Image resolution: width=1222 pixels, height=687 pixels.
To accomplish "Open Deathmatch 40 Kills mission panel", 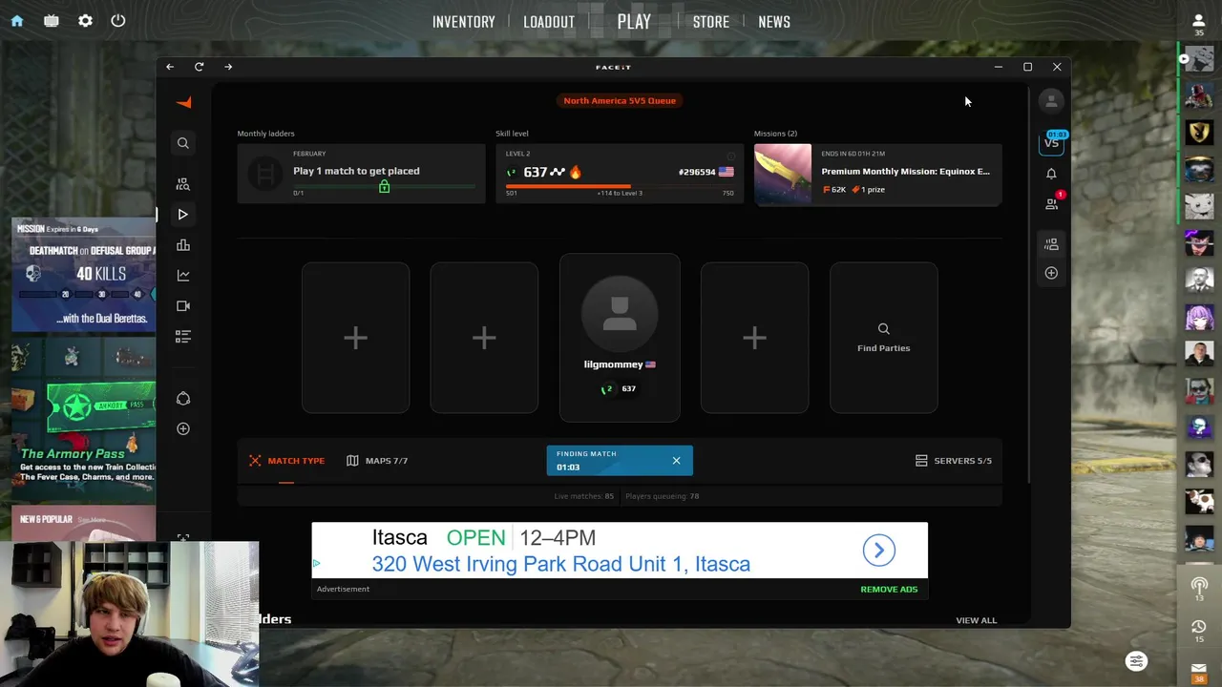I will point(84,275).
